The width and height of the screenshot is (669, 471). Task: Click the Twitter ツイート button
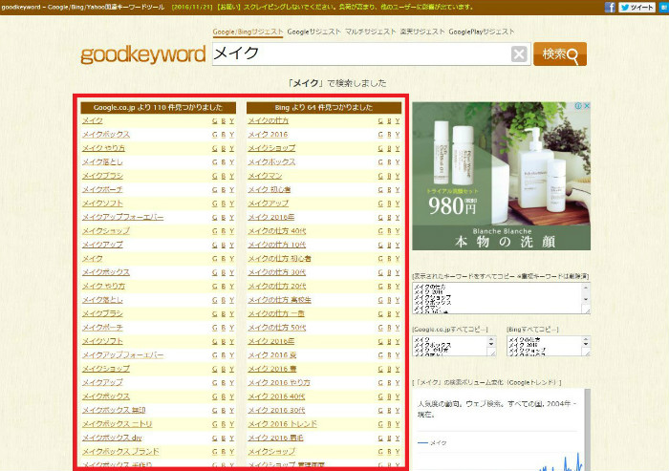[637, 7]
